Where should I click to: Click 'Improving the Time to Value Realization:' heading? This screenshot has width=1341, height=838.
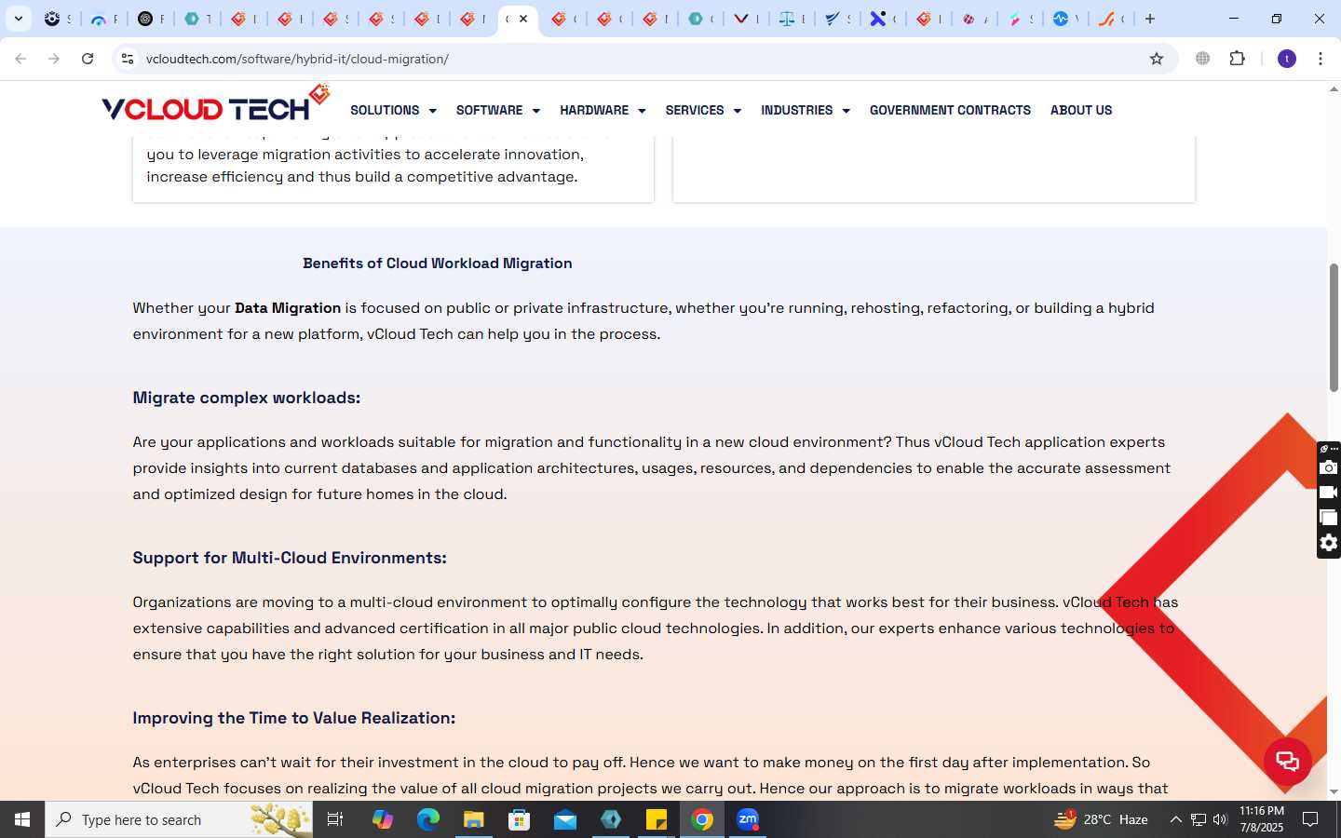pyautogui.click(x=294, y=718)
